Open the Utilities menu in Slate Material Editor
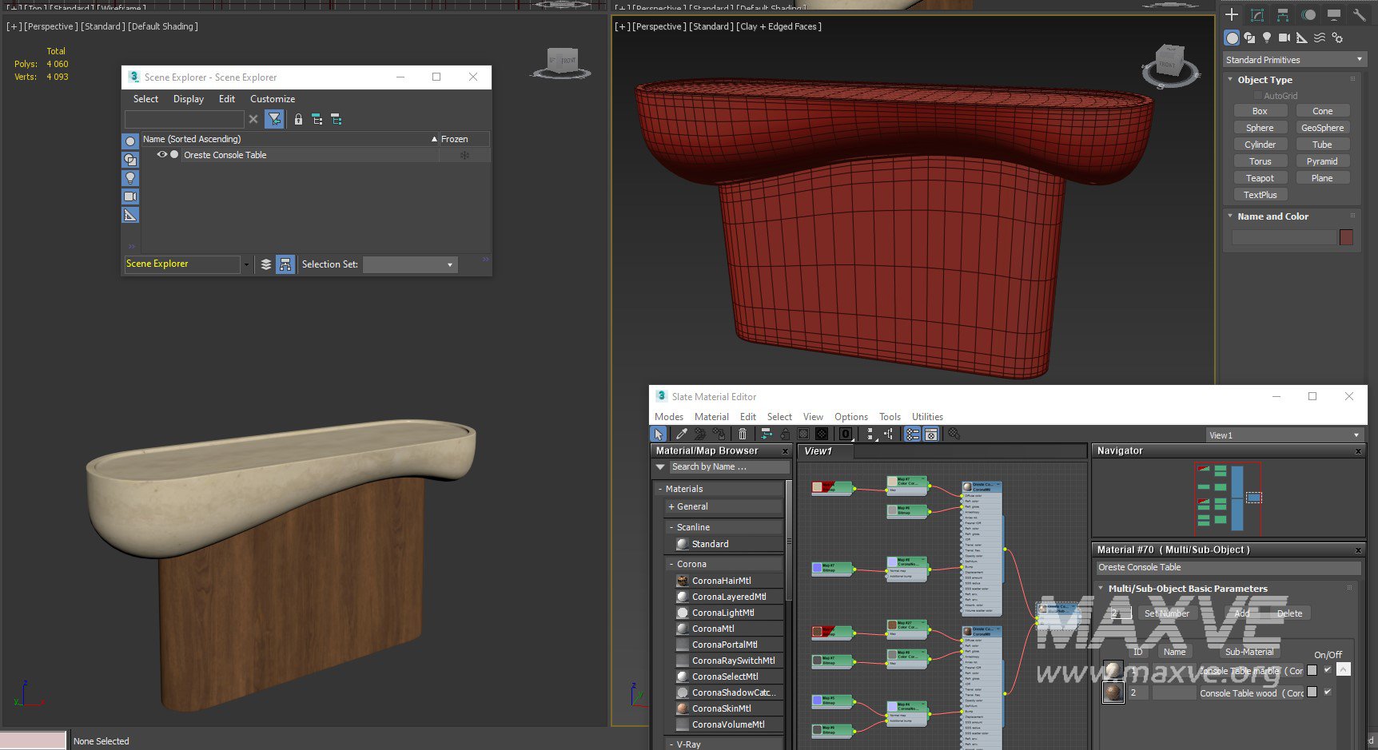The height and width of the screenshot is (750, 1378). point(927,417)
